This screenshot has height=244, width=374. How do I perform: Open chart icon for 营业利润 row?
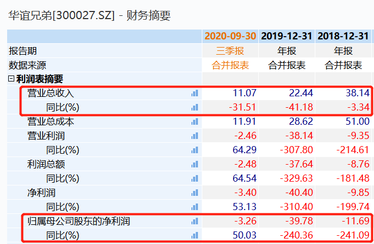pos(195,136)
